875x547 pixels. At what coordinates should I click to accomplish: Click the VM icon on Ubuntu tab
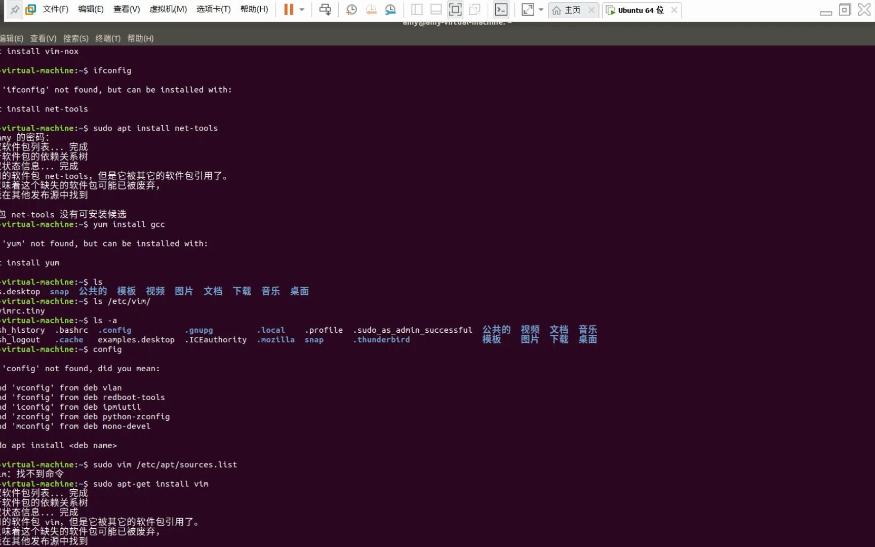coord(611,10)
